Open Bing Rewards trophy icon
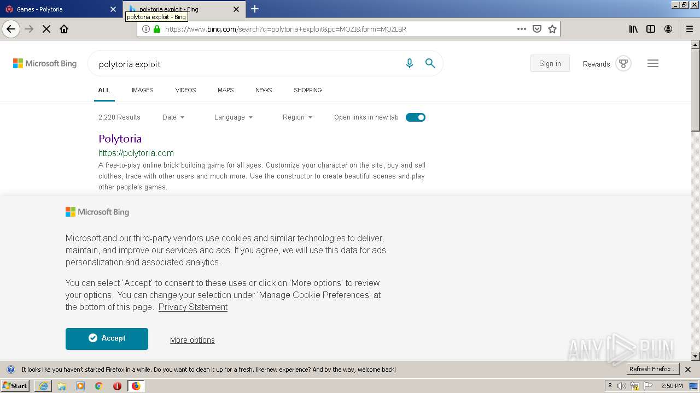Screen dimensions: 700x393 (x=623, y=63)
